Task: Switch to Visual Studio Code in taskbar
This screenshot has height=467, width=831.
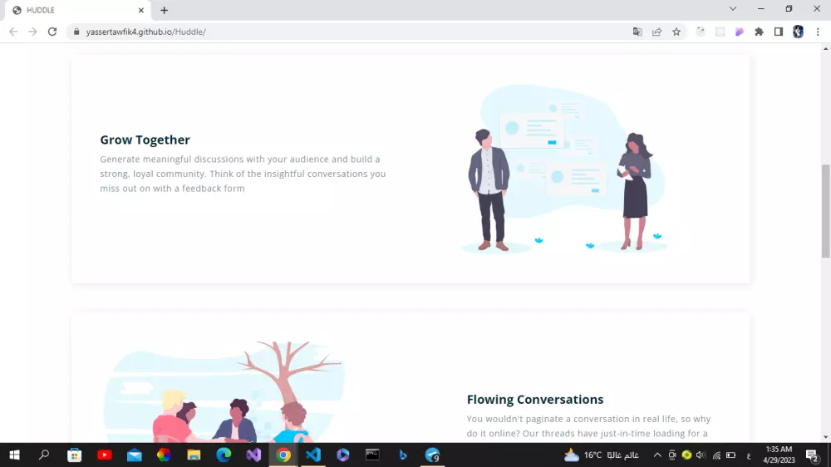Action: click(x=313, y=455)
